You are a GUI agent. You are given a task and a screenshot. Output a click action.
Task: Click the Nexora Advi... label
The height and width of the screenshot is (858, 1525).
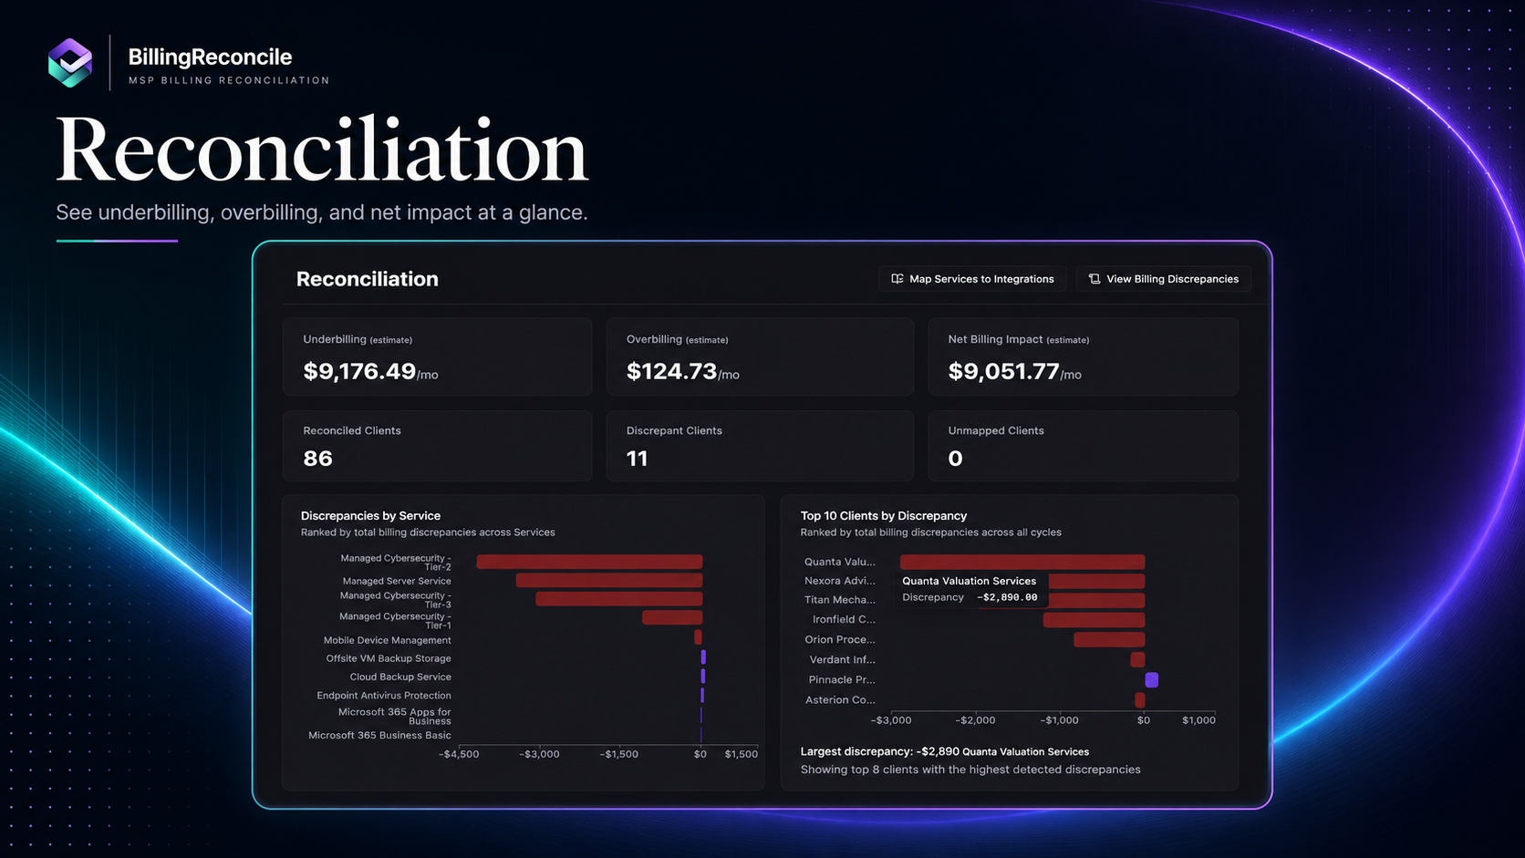tap(839, 581)
